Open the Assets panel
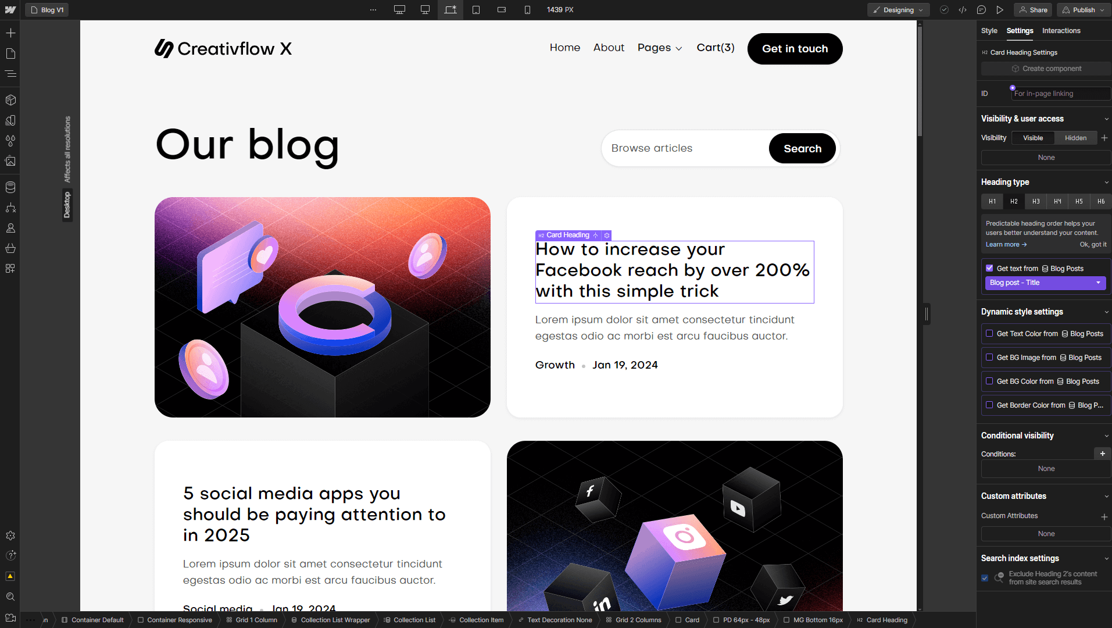Screen dimensions: 1112x628 click(10, 161)
